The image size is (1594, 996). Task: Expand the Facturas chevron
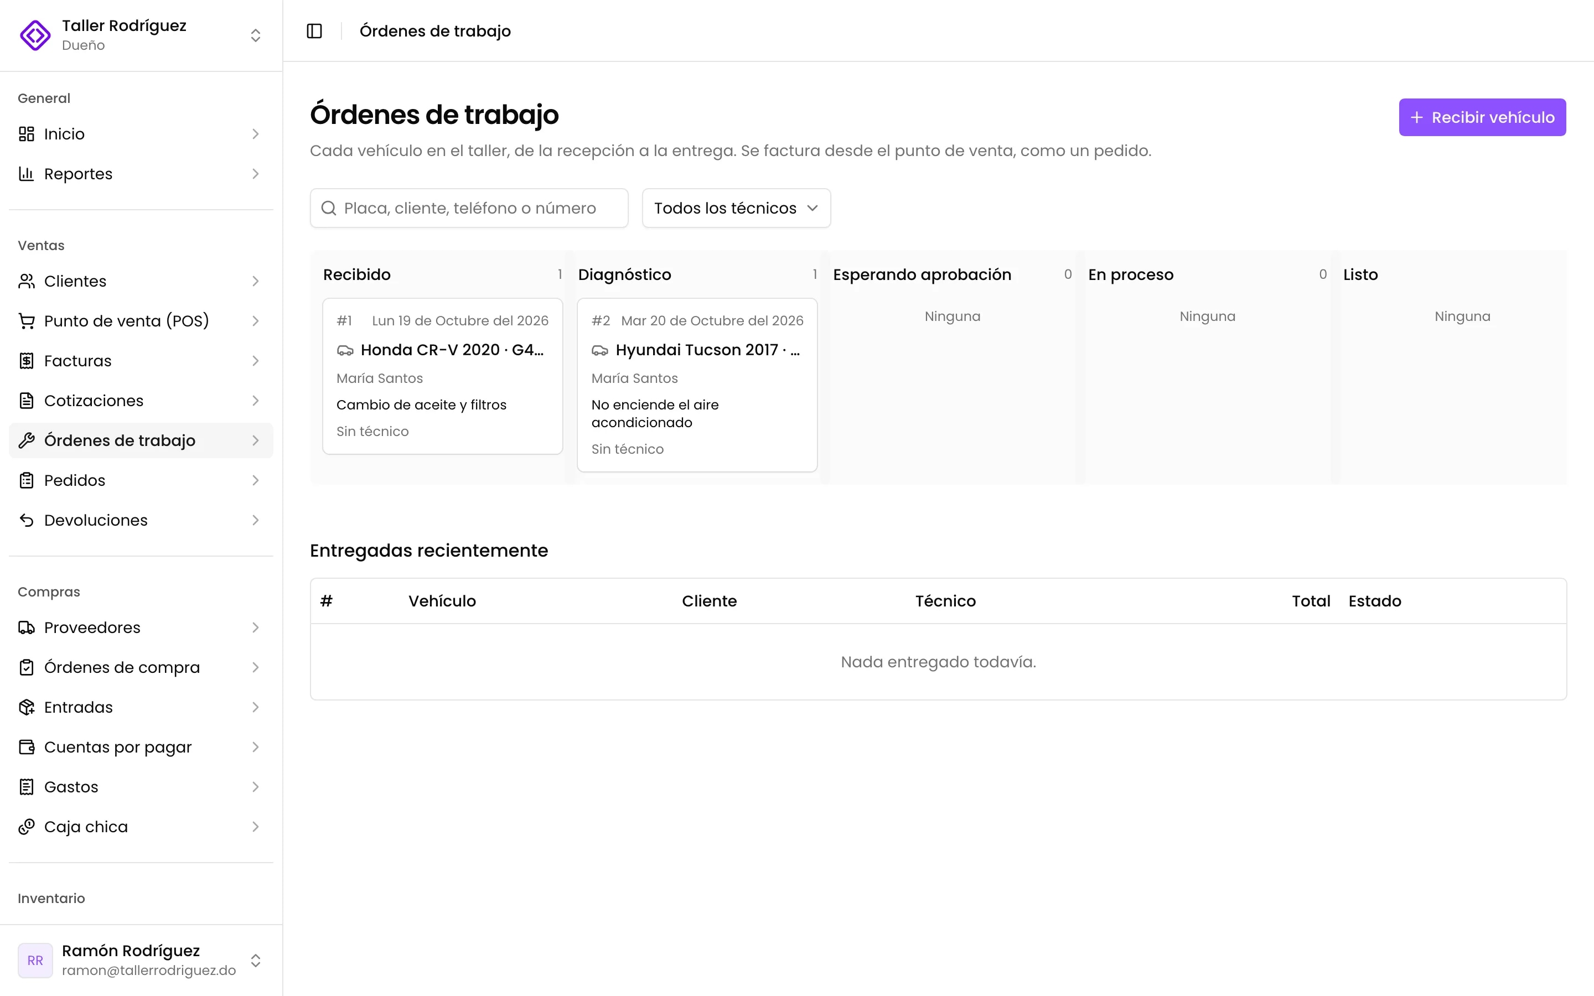click(256, 361)
